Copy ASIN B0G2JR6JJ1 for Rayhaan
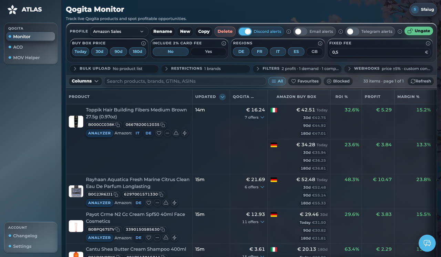Viewport: 441px width, 257px height. (116, 194)
